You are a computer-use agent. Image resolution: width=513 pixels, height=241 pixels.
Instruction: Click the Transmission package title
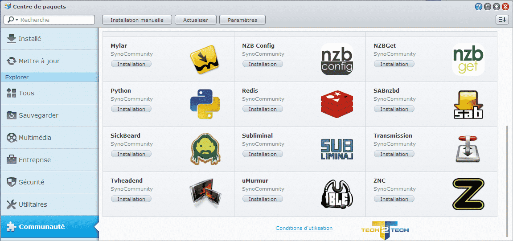393,135
